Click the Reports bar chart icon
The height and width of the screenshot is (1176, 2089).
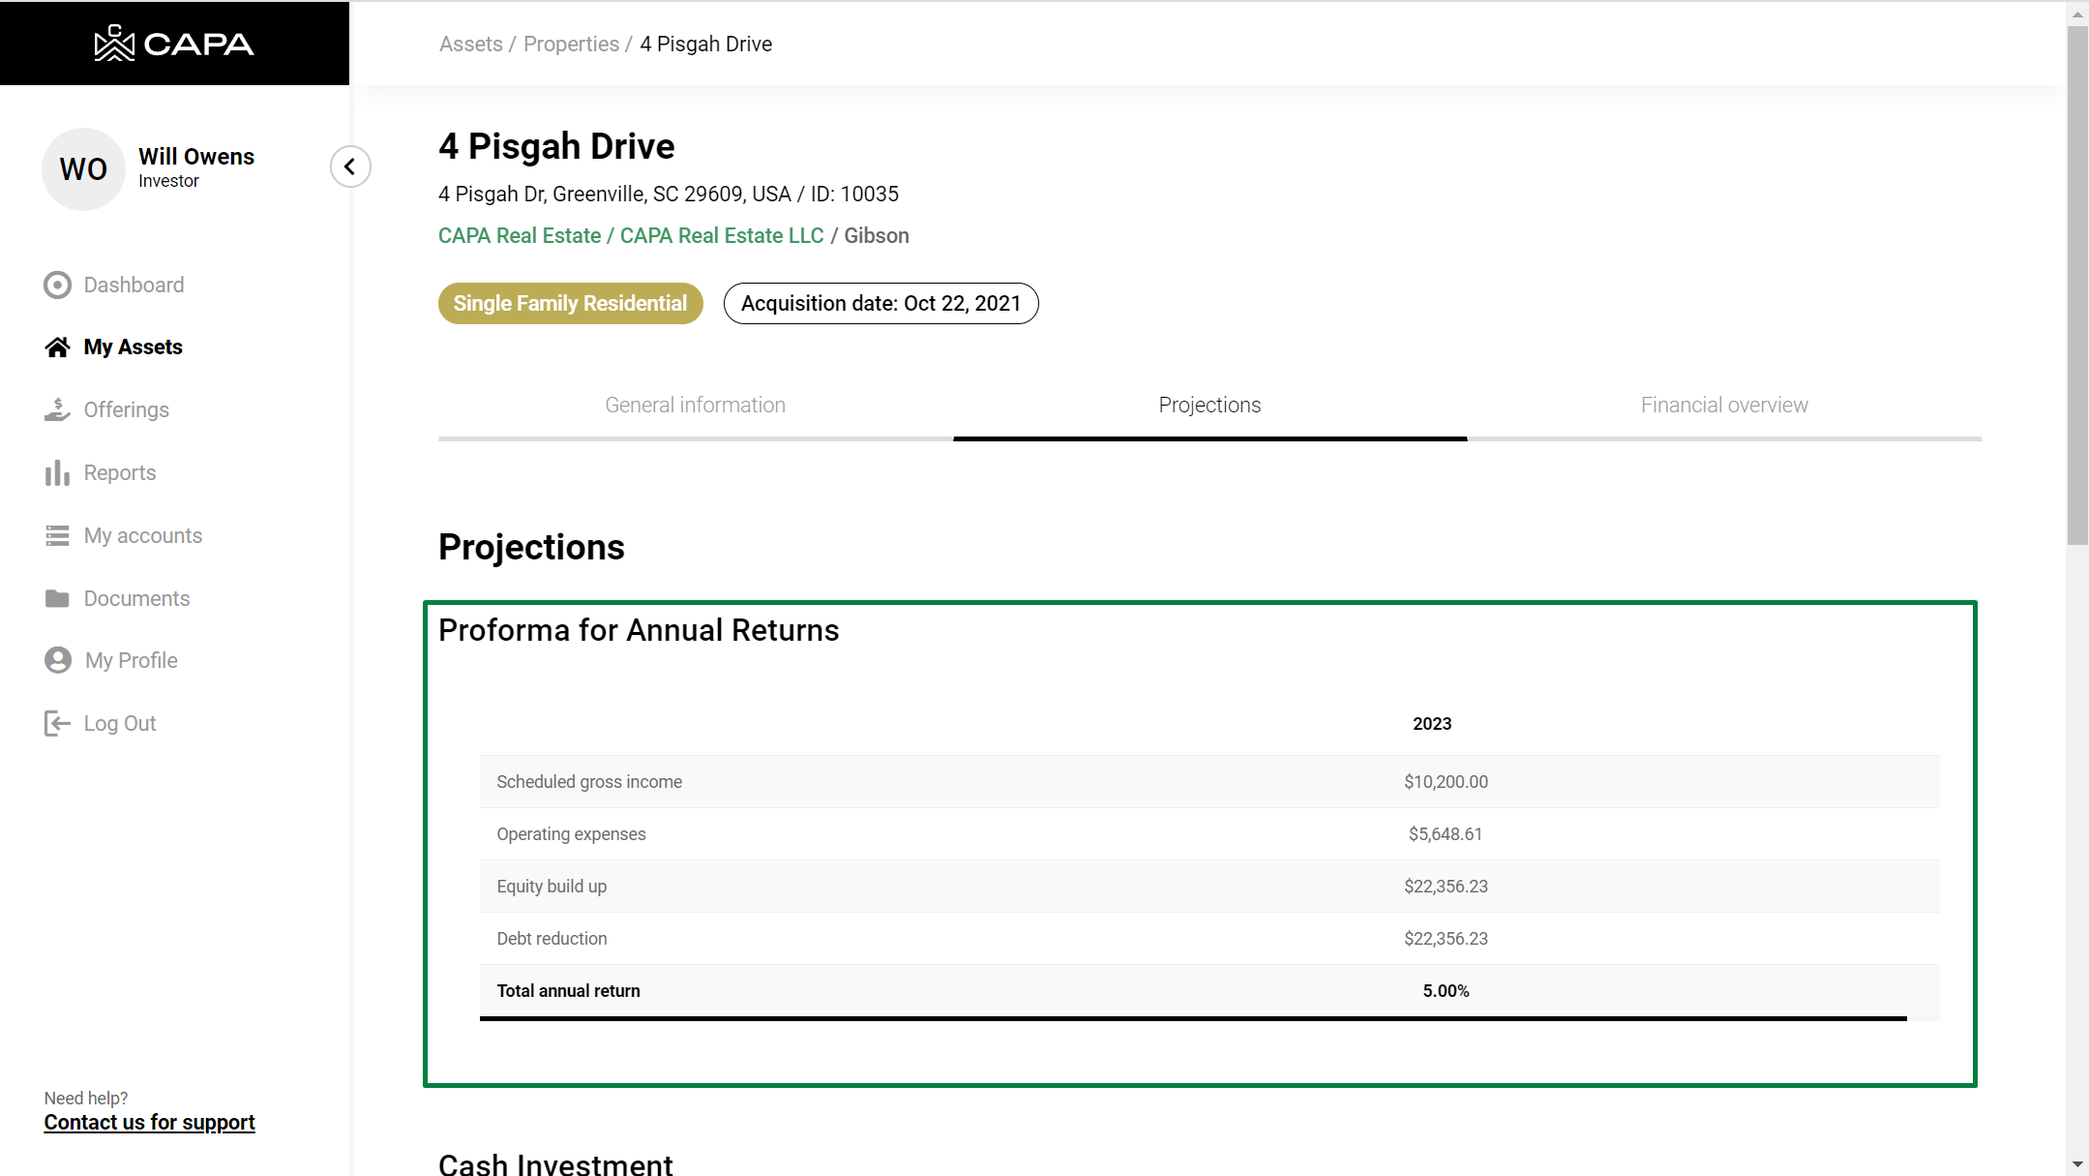(x=57, y=473)
